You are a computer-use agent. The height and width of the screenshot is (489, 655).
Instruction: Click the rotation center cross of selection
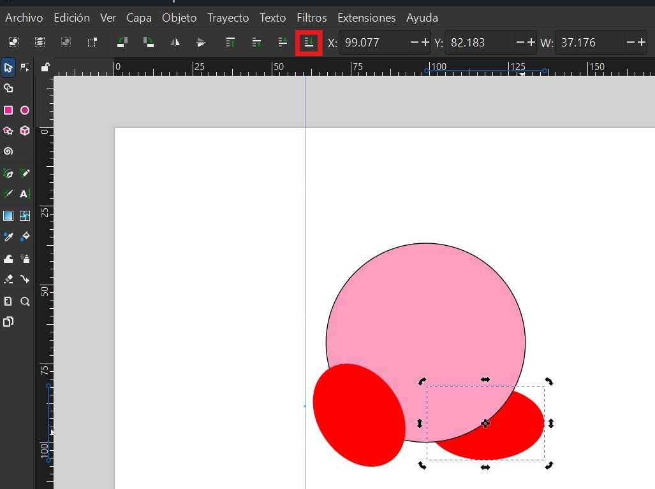(x=485, y=423)
